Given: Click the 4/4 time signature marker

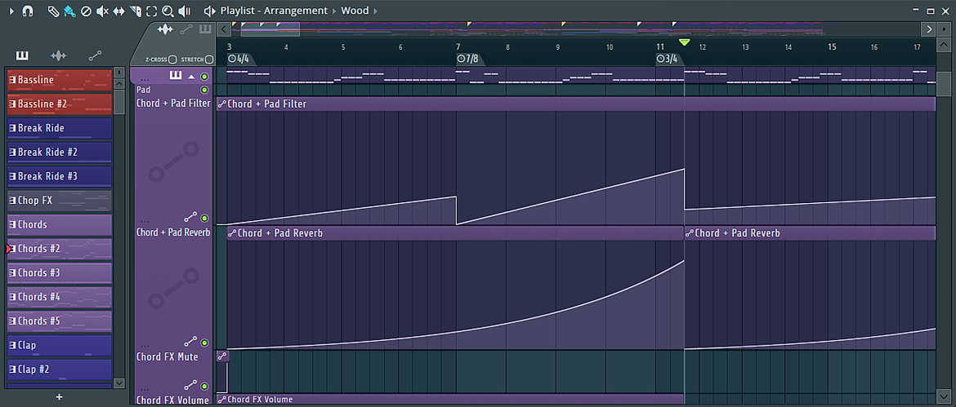Looking at the screenshot, I should [239, 59].
